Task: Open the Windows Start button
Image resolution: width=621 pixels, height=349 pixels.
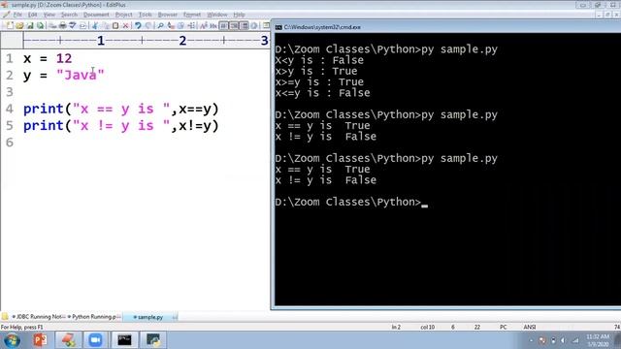Action: (x=12, y=340)
